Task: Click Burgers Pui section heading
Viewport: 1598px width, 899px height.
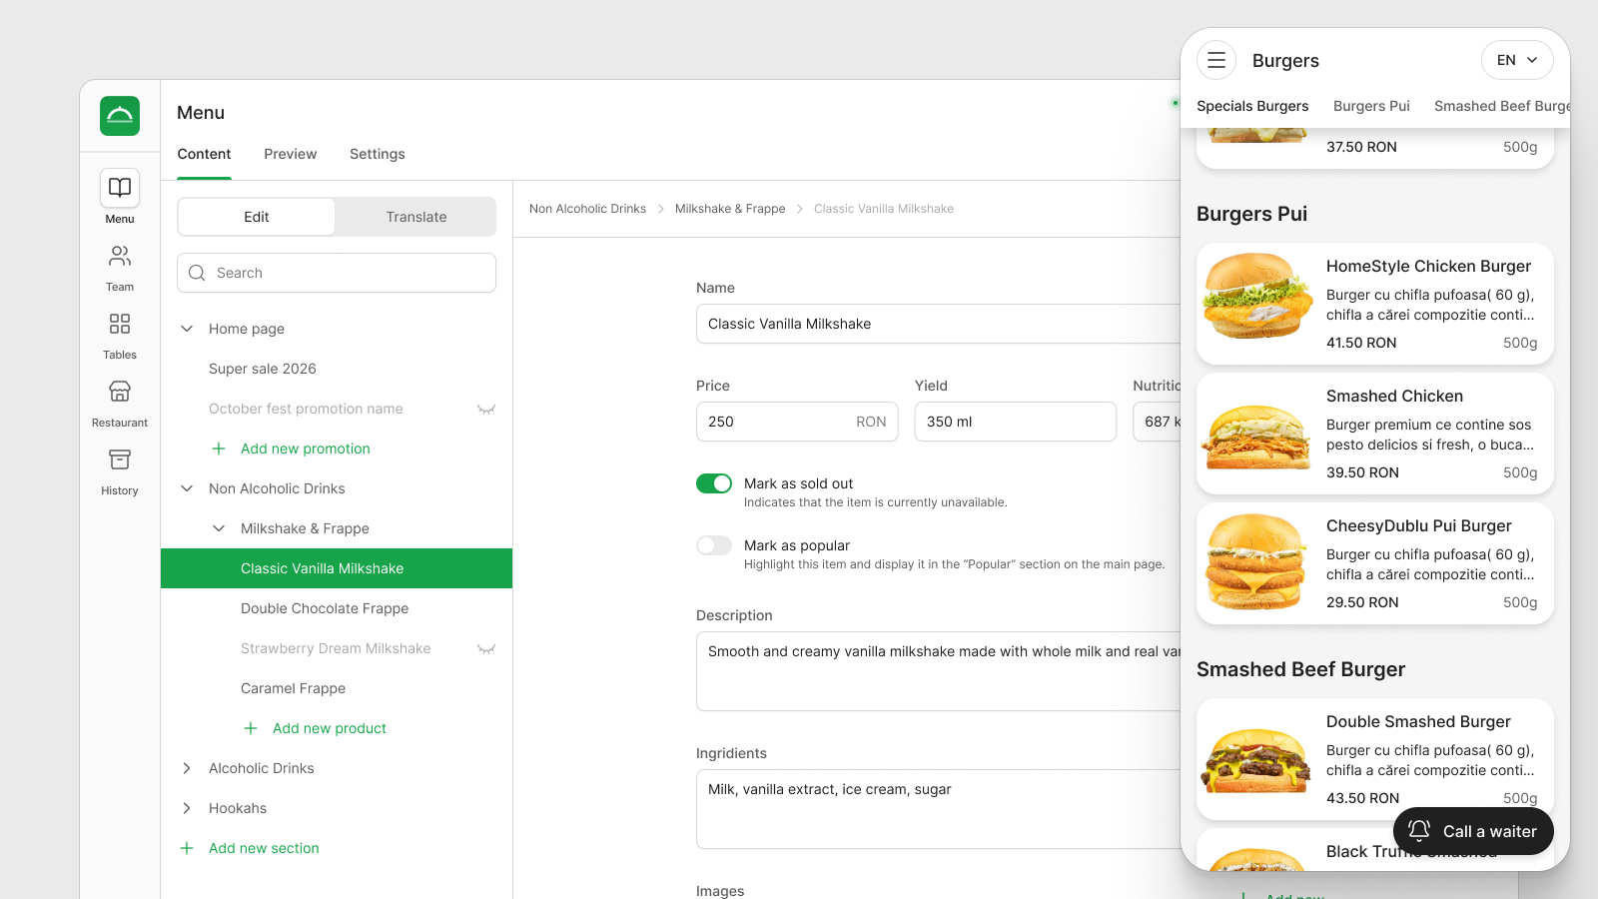Action: 1251,214
